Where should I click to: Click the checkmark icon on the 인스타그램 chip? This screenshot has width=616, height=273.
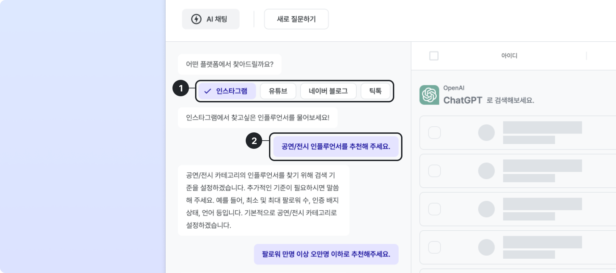[x=207, y=91]
